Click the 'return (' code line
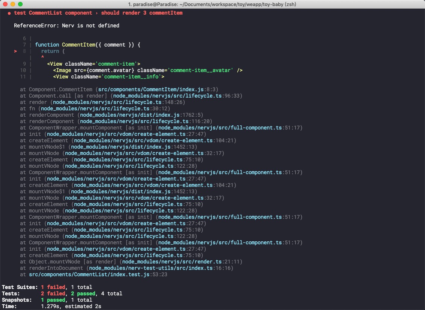 click(53, 51)
